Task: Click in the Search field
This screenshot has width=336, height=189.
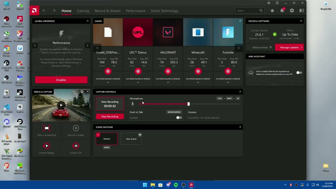Action: click(248, 10)
